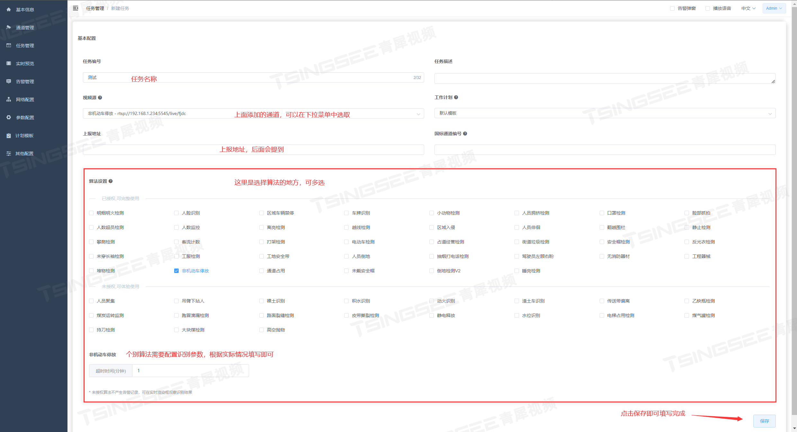Image resolution: width=797 pixels, height=432 pixels.
Task: Click the 网络配置 network icon
Action: click(9, 100)
